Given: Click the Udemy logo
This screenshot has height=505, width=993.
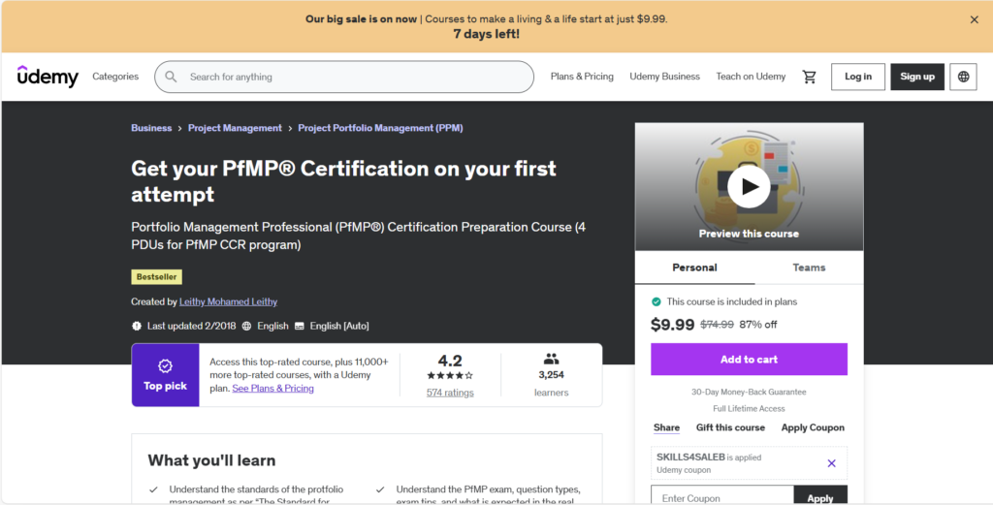Looking at the screenshot, I should (x=48, y=77).
